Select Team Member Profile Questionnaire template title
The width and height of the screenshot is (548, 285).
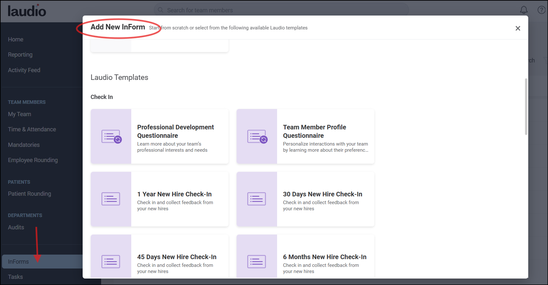tap(314, 131)
